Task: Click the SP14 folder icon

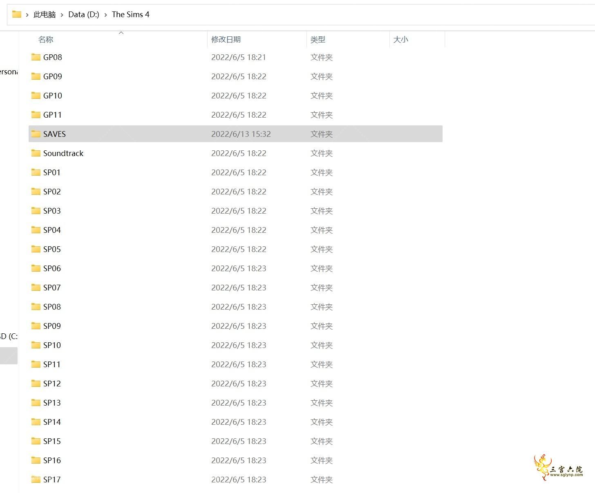Action: pyautogui.click(x=36, y=422)
